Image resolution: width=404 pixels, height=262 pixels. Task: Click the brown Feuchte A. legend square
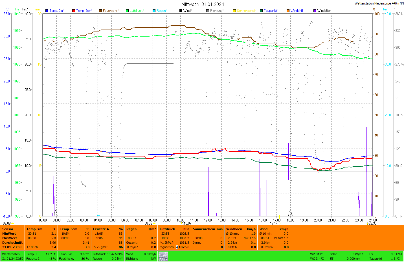pos(100,11)
